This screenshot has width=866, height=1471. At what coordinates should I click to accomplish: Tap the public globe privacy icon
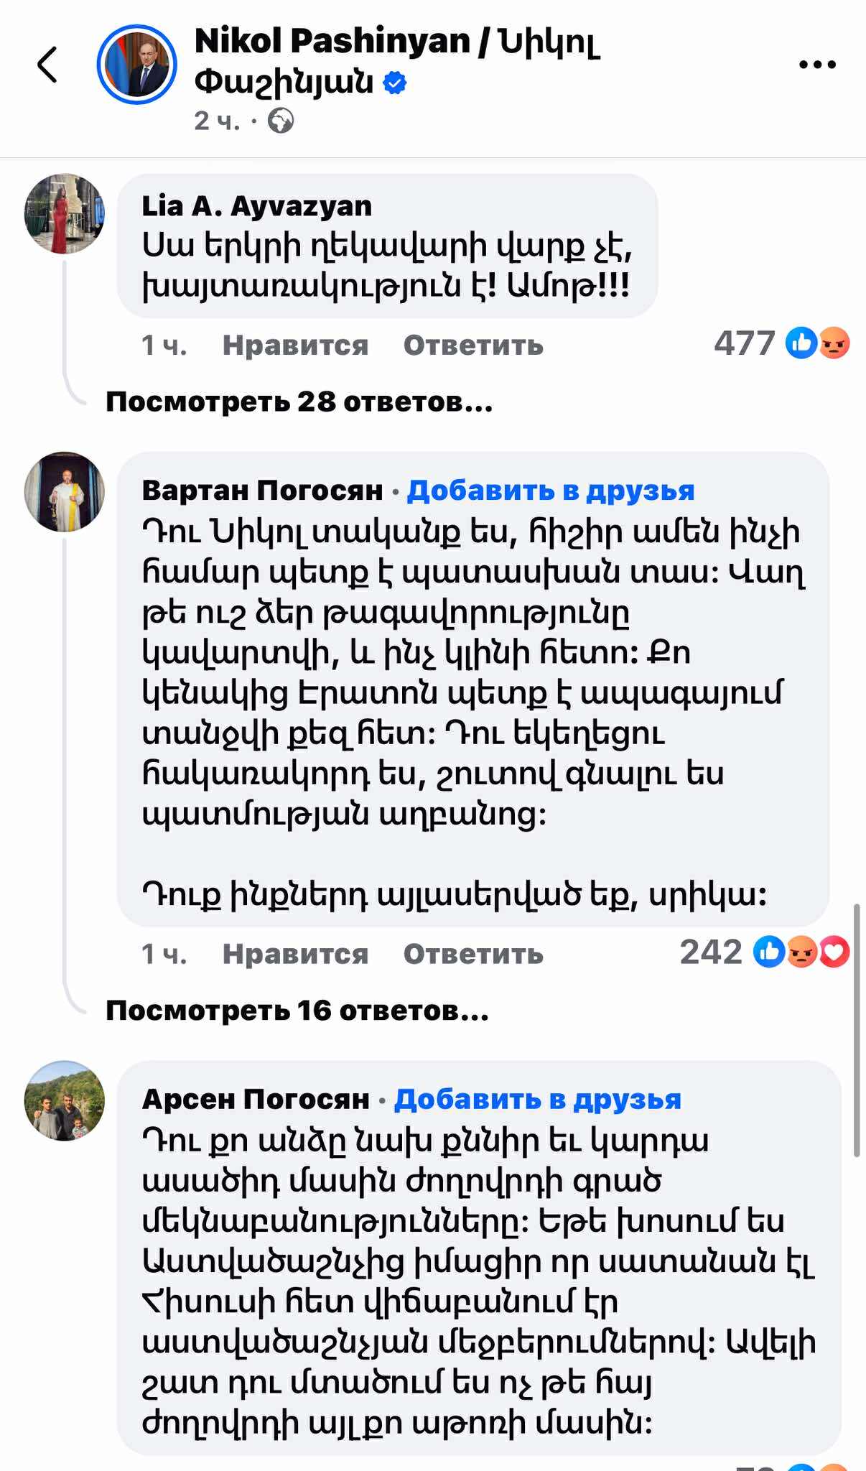(281, 121)
